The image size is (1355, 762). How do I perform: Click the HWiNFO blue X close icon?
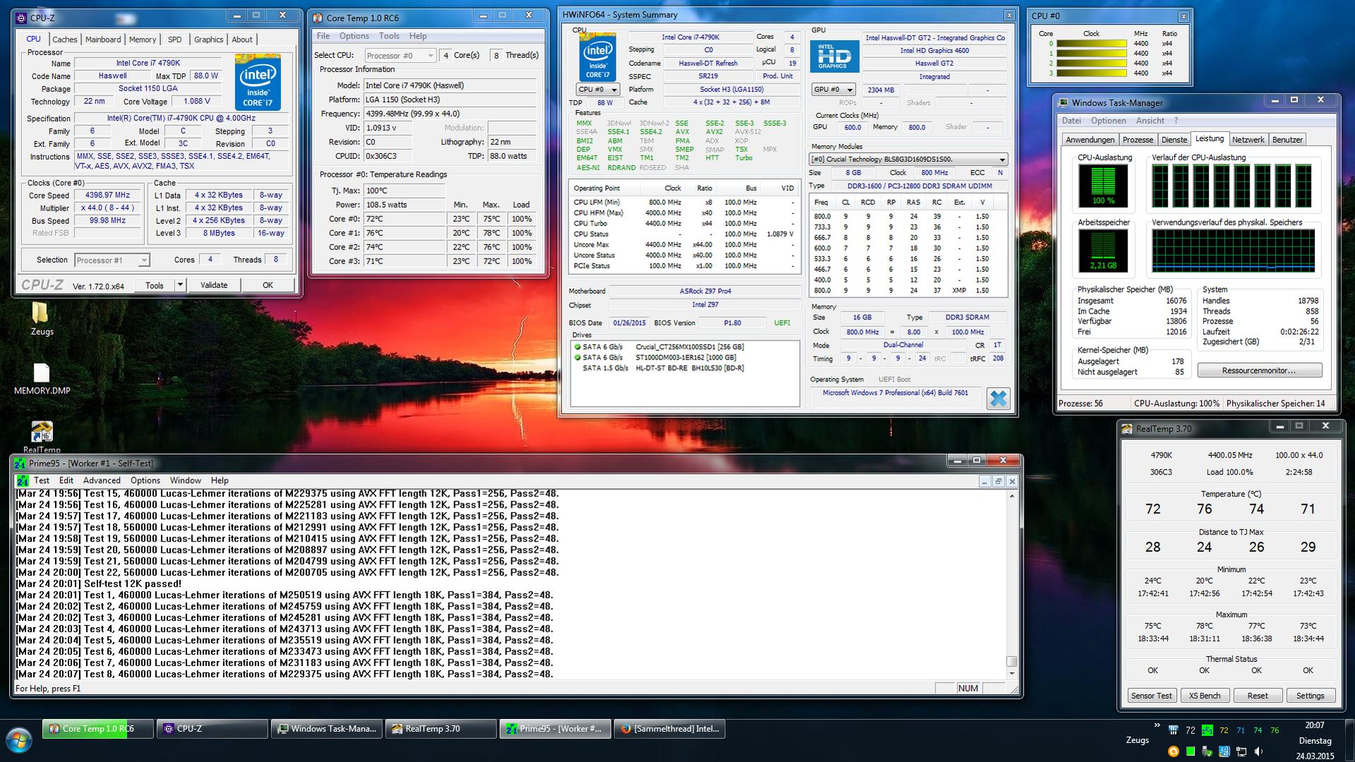(x=998, y=399)
